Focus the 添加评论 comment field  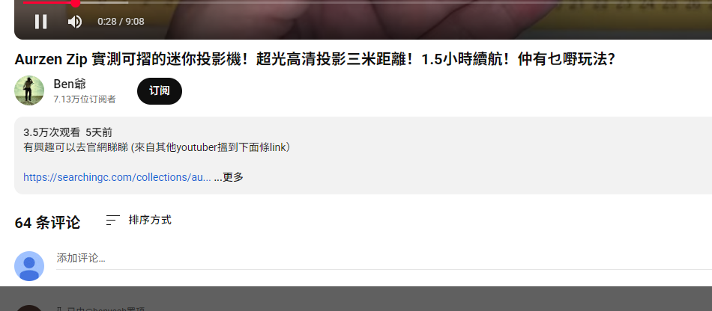point(384,259)
